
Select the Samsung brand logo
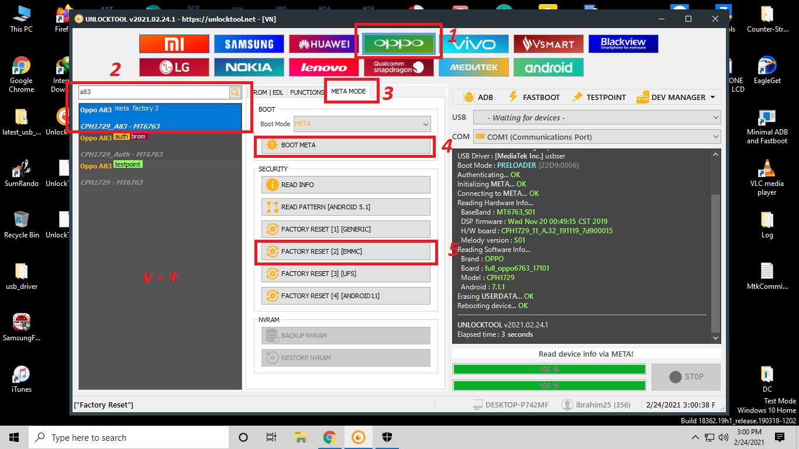tap(249, 44)
